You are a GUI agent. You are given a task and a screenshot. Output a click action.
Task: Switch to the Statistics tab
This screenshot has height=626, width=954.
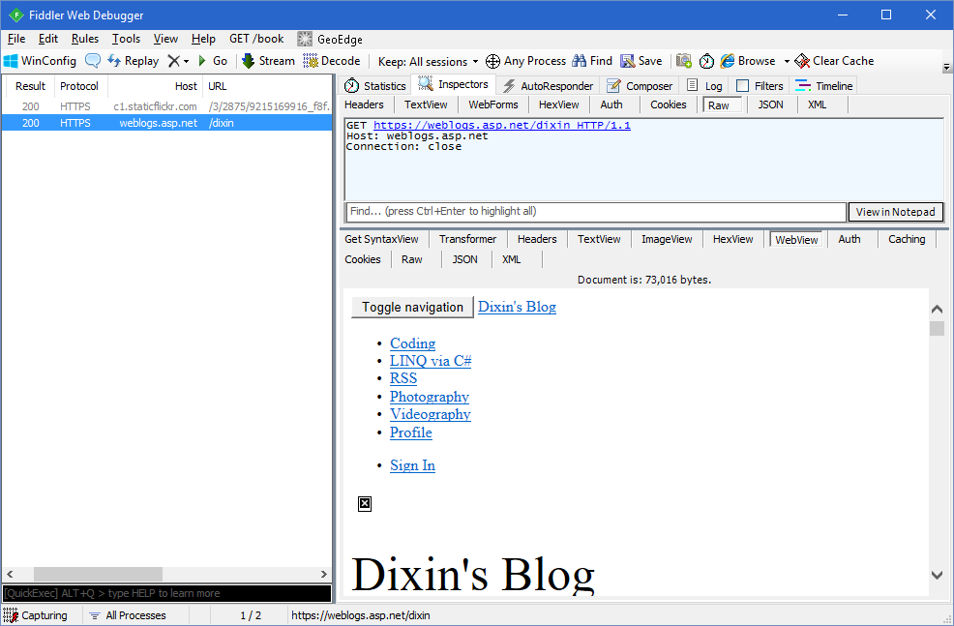click(375, 86)
